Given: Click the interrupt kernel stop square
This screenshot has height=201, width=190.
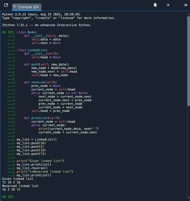Looking at the screenshot, I should coord(168,5).
